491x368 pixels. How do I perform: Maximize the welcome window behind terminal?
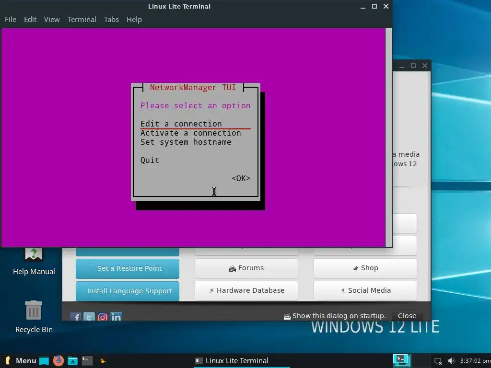(x=413, y=66)
